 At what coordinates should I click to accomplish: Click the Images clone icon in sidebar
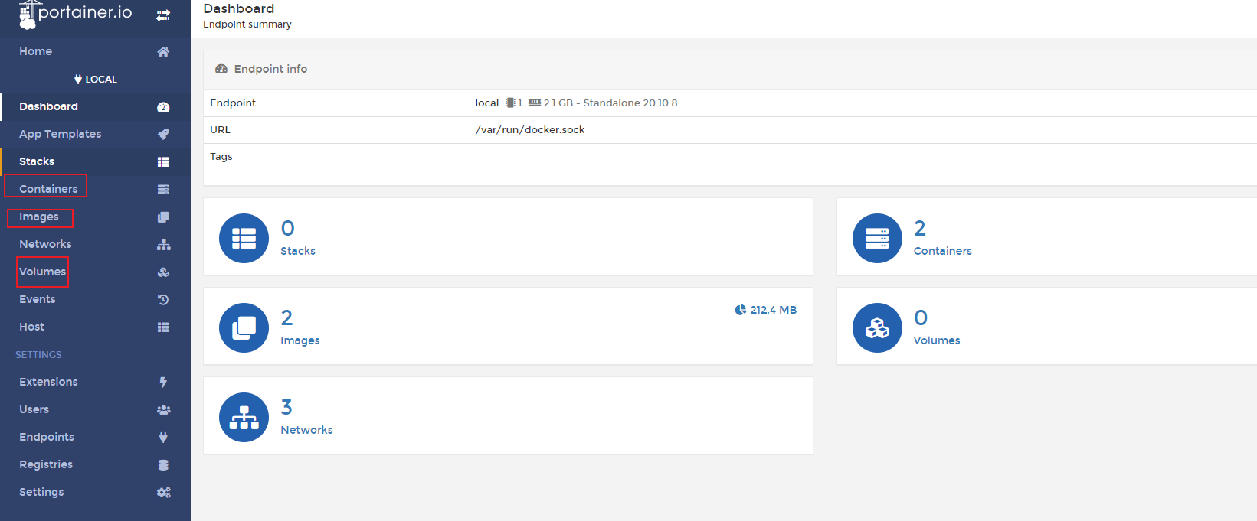point(163,217)
